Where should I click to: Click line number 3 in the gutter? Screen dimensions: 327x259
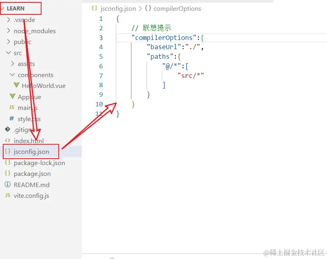[x=101, y=38]
